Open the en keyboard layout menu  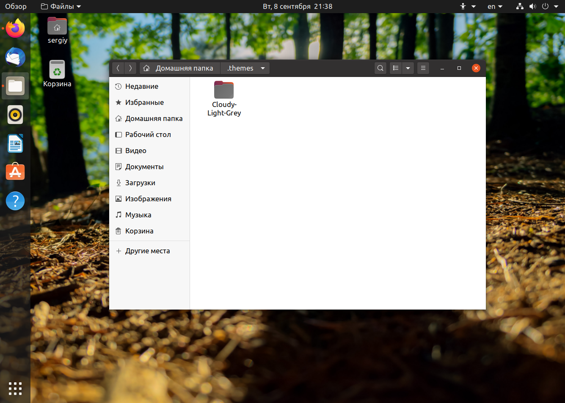pos(495,6)
